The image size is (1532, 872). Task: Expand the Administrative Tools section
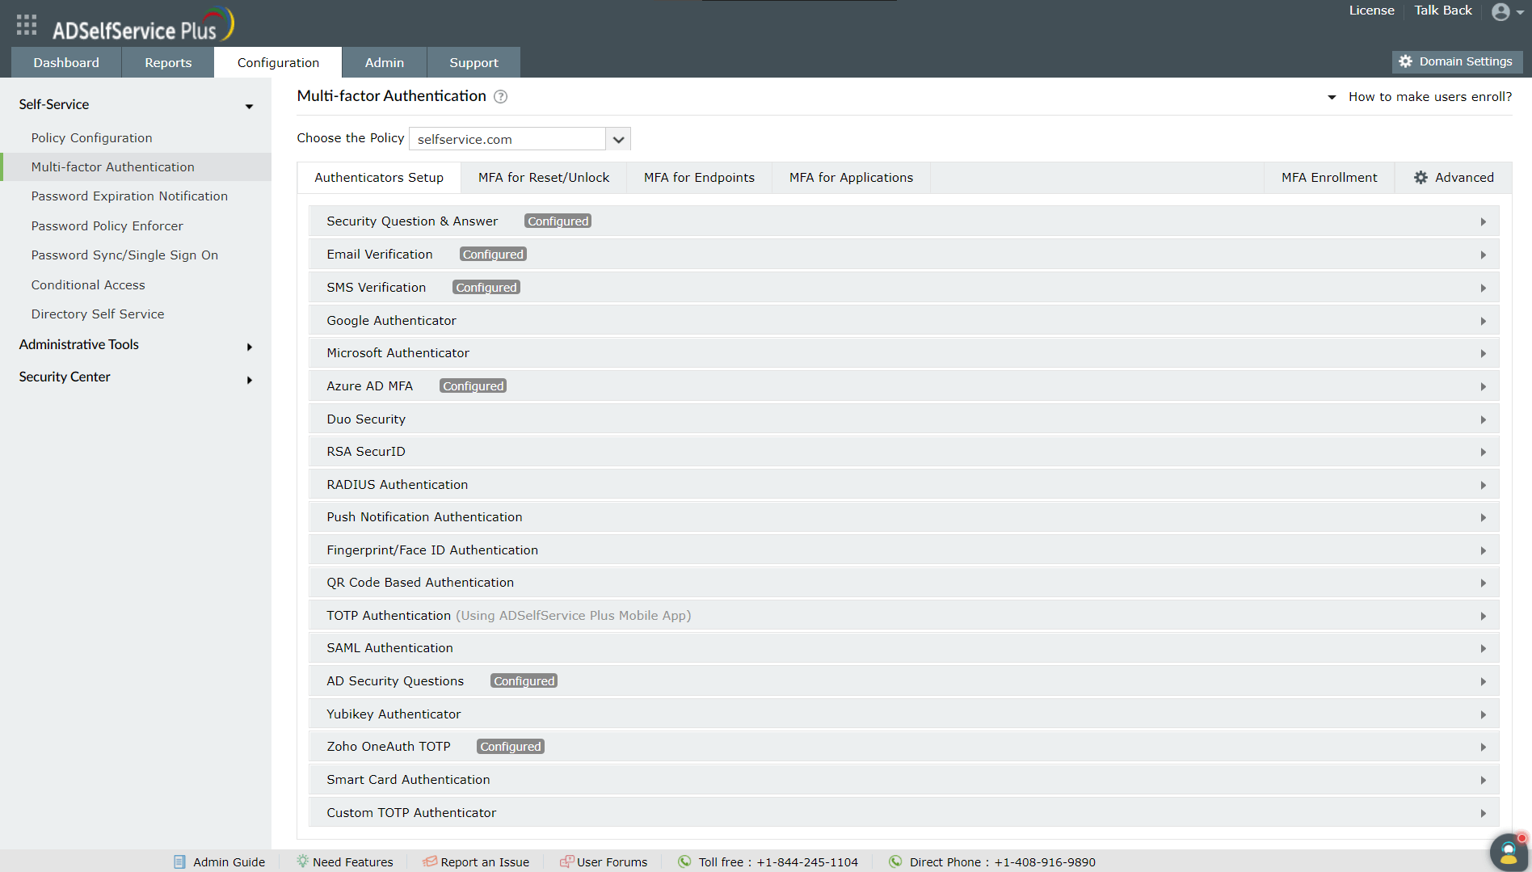[x=250, y=347]
